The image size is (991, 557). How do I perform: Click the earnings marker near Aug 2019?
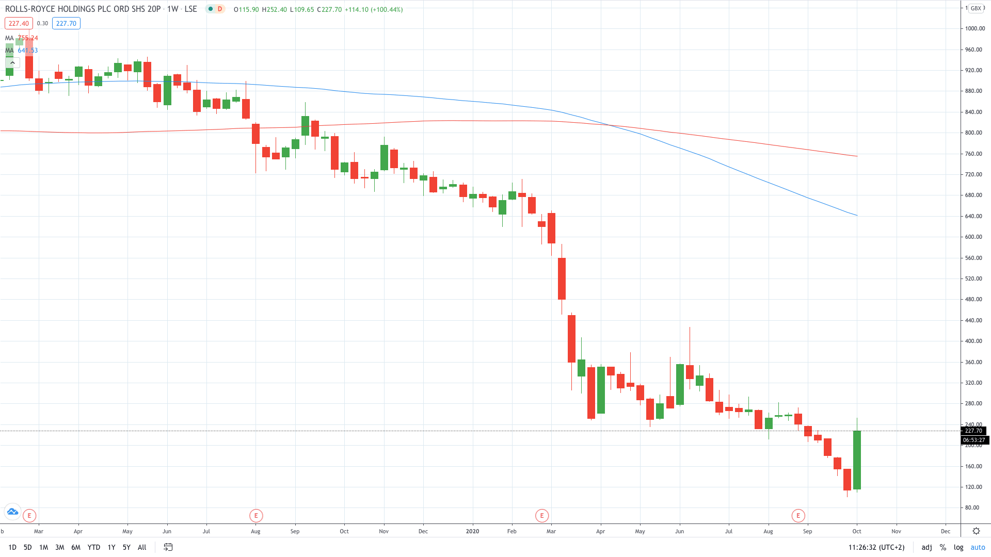pyautogui.click(x=256, y=515)
